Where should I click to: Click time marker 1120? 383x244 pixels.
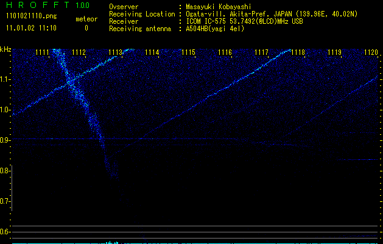(371, 52)
